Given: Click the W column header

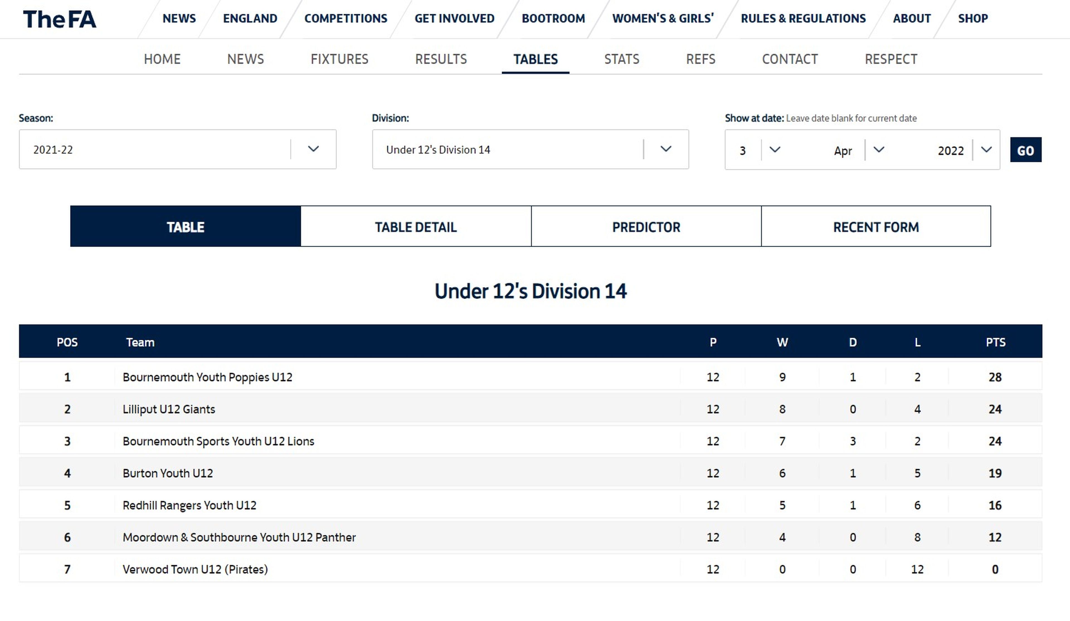Looking at the screenshot, I should tap(782, 342).
